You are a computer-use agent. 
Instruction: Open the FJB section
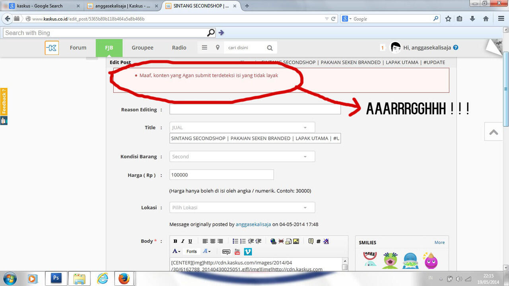tap(109, 48)
